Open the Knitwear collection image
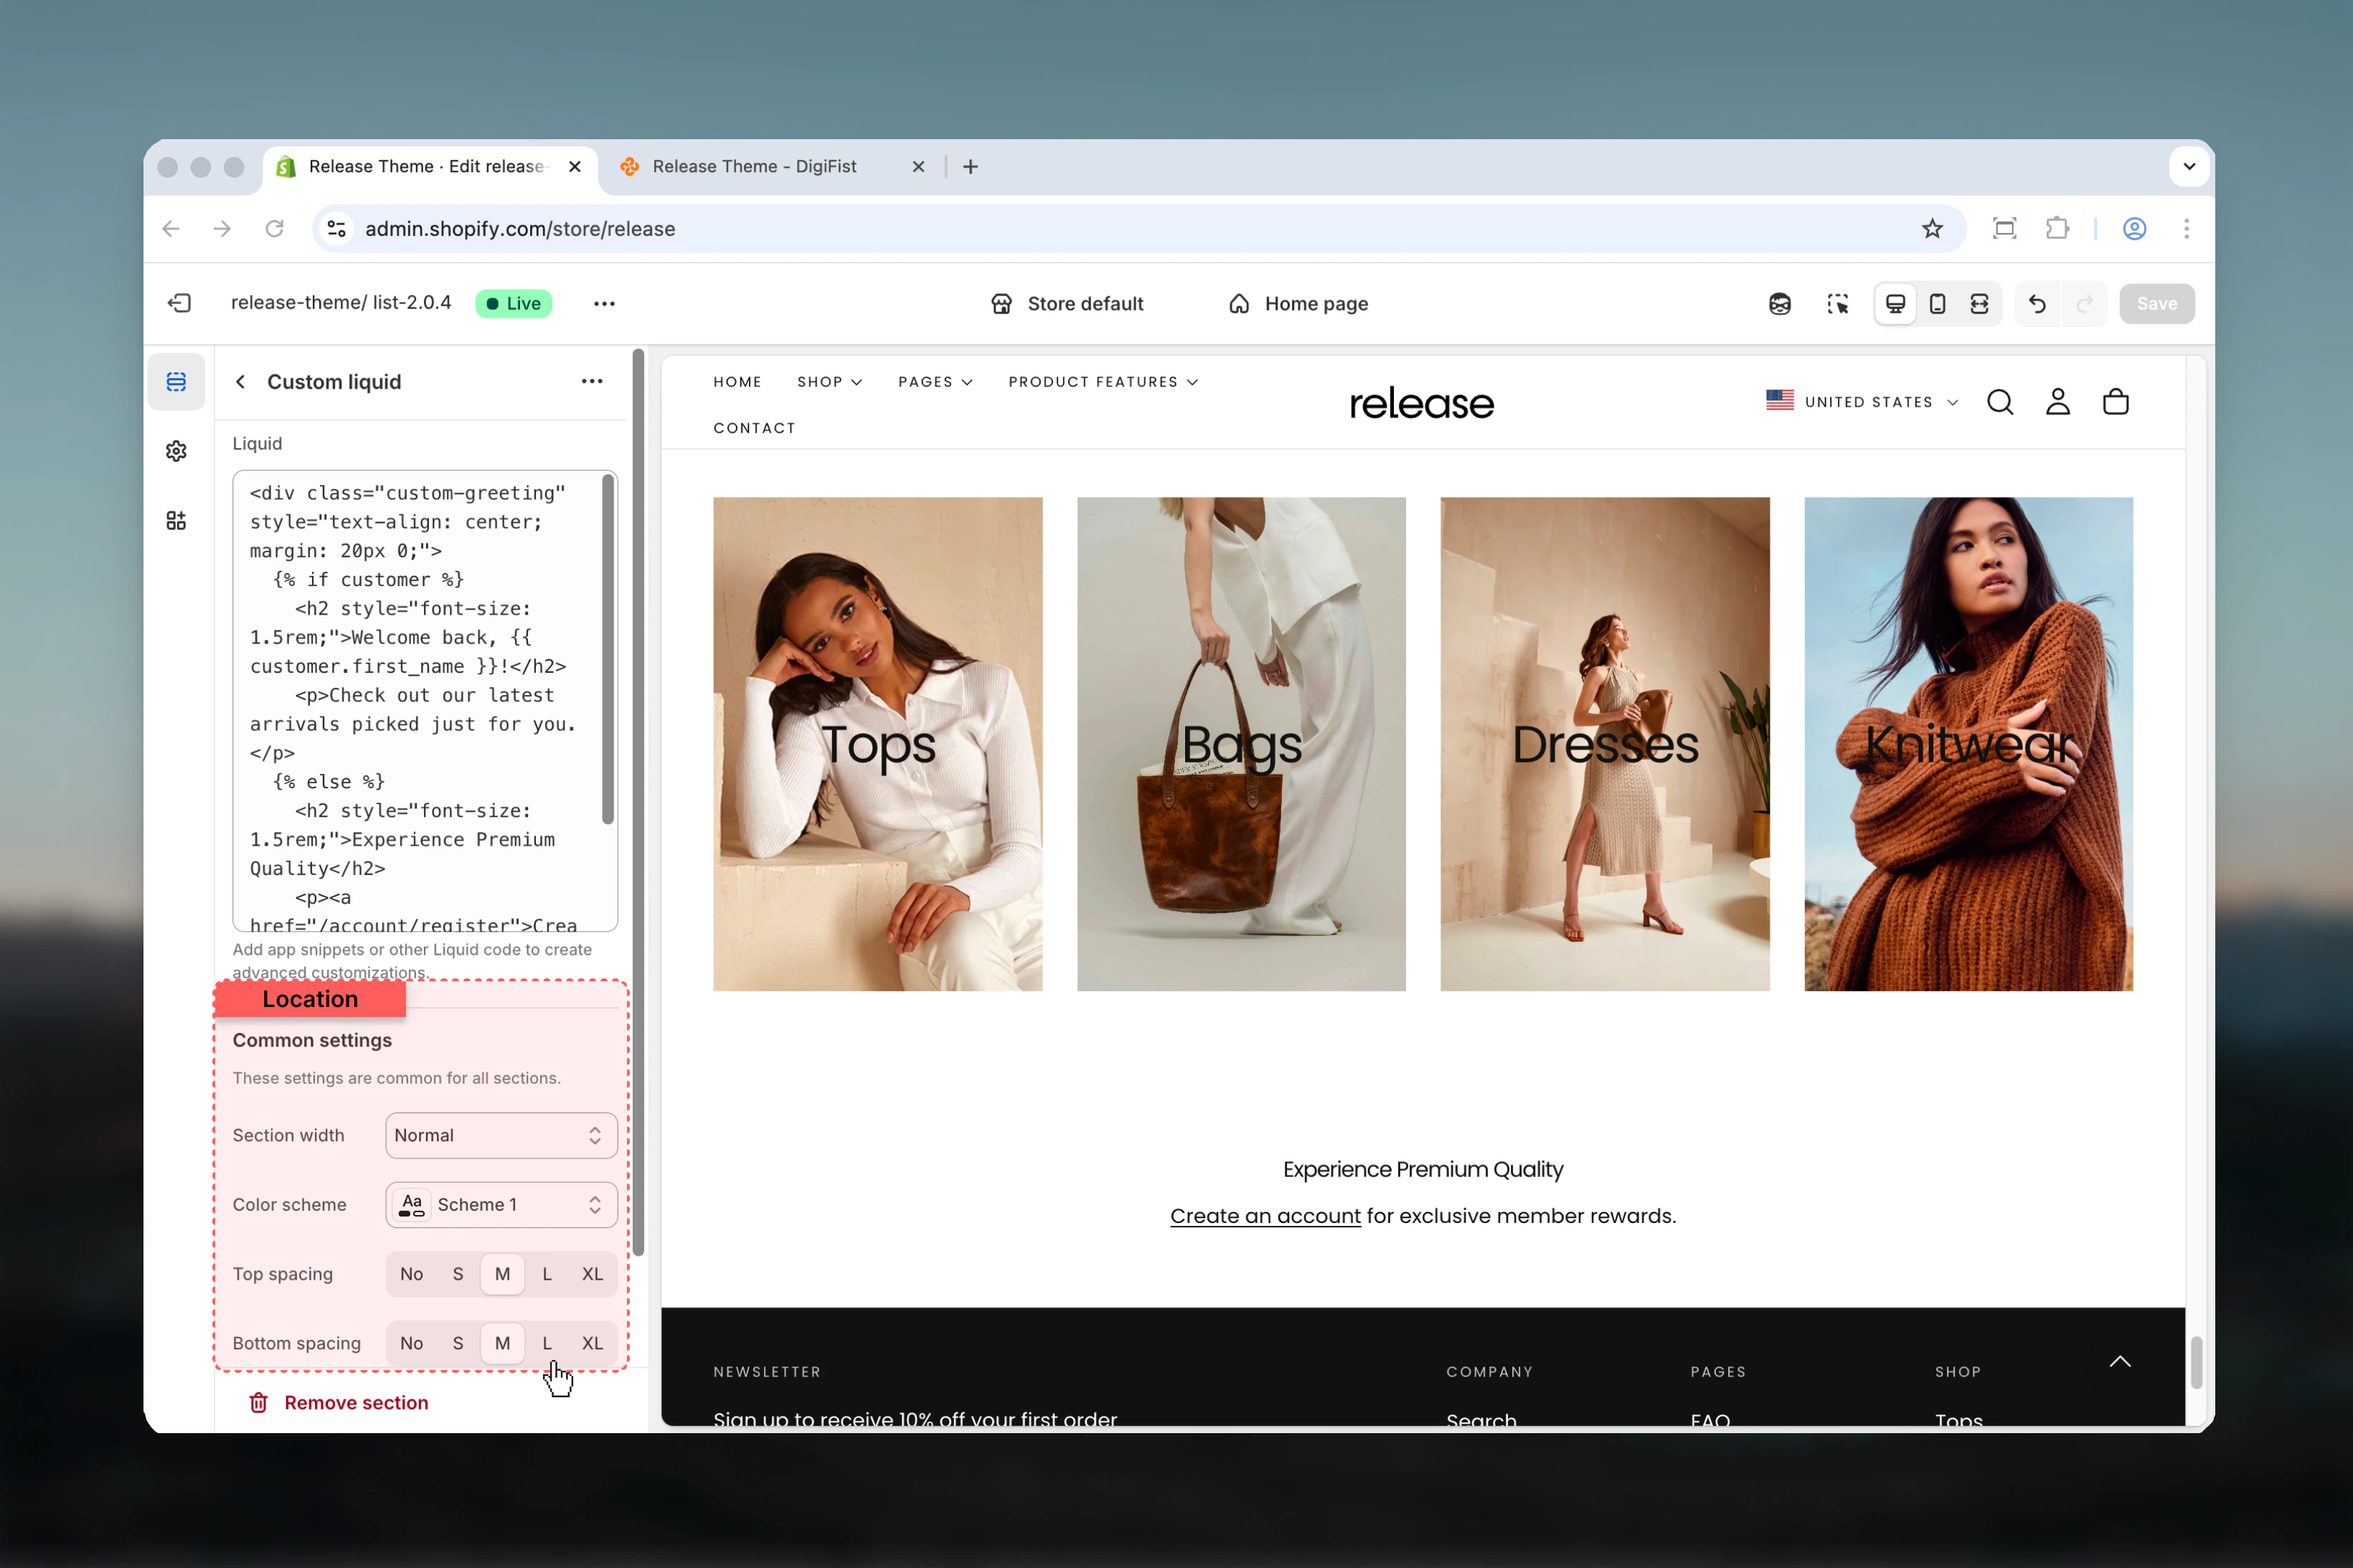 [x=1968, y=744]
